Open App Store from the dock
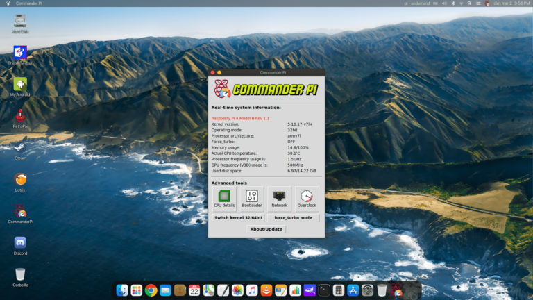This screenshot has height=300, width=533. click(353, 290)
